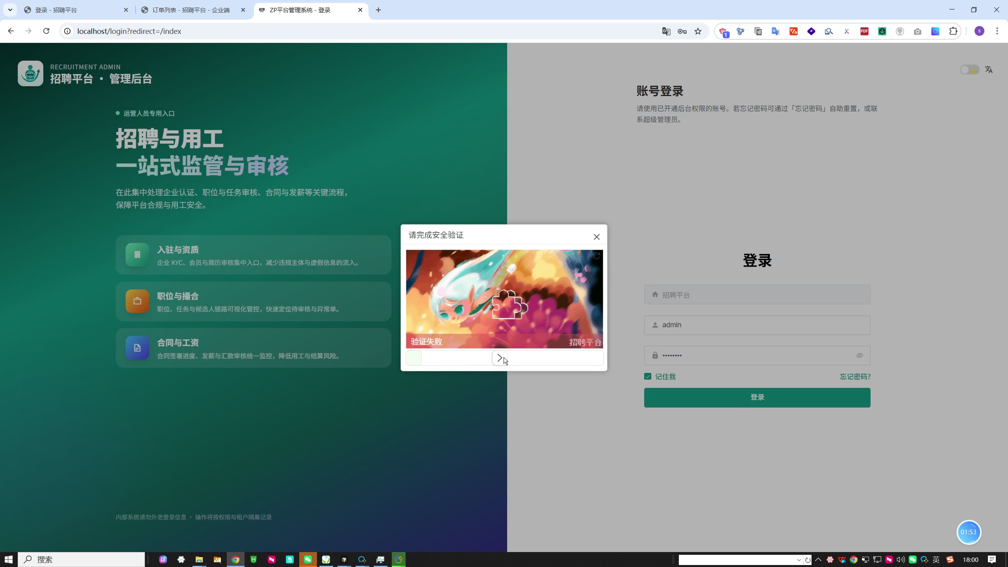Click the taskbar clock 18:00
The width and height of the screenshot is (1008, 567).
pos(971,560)
